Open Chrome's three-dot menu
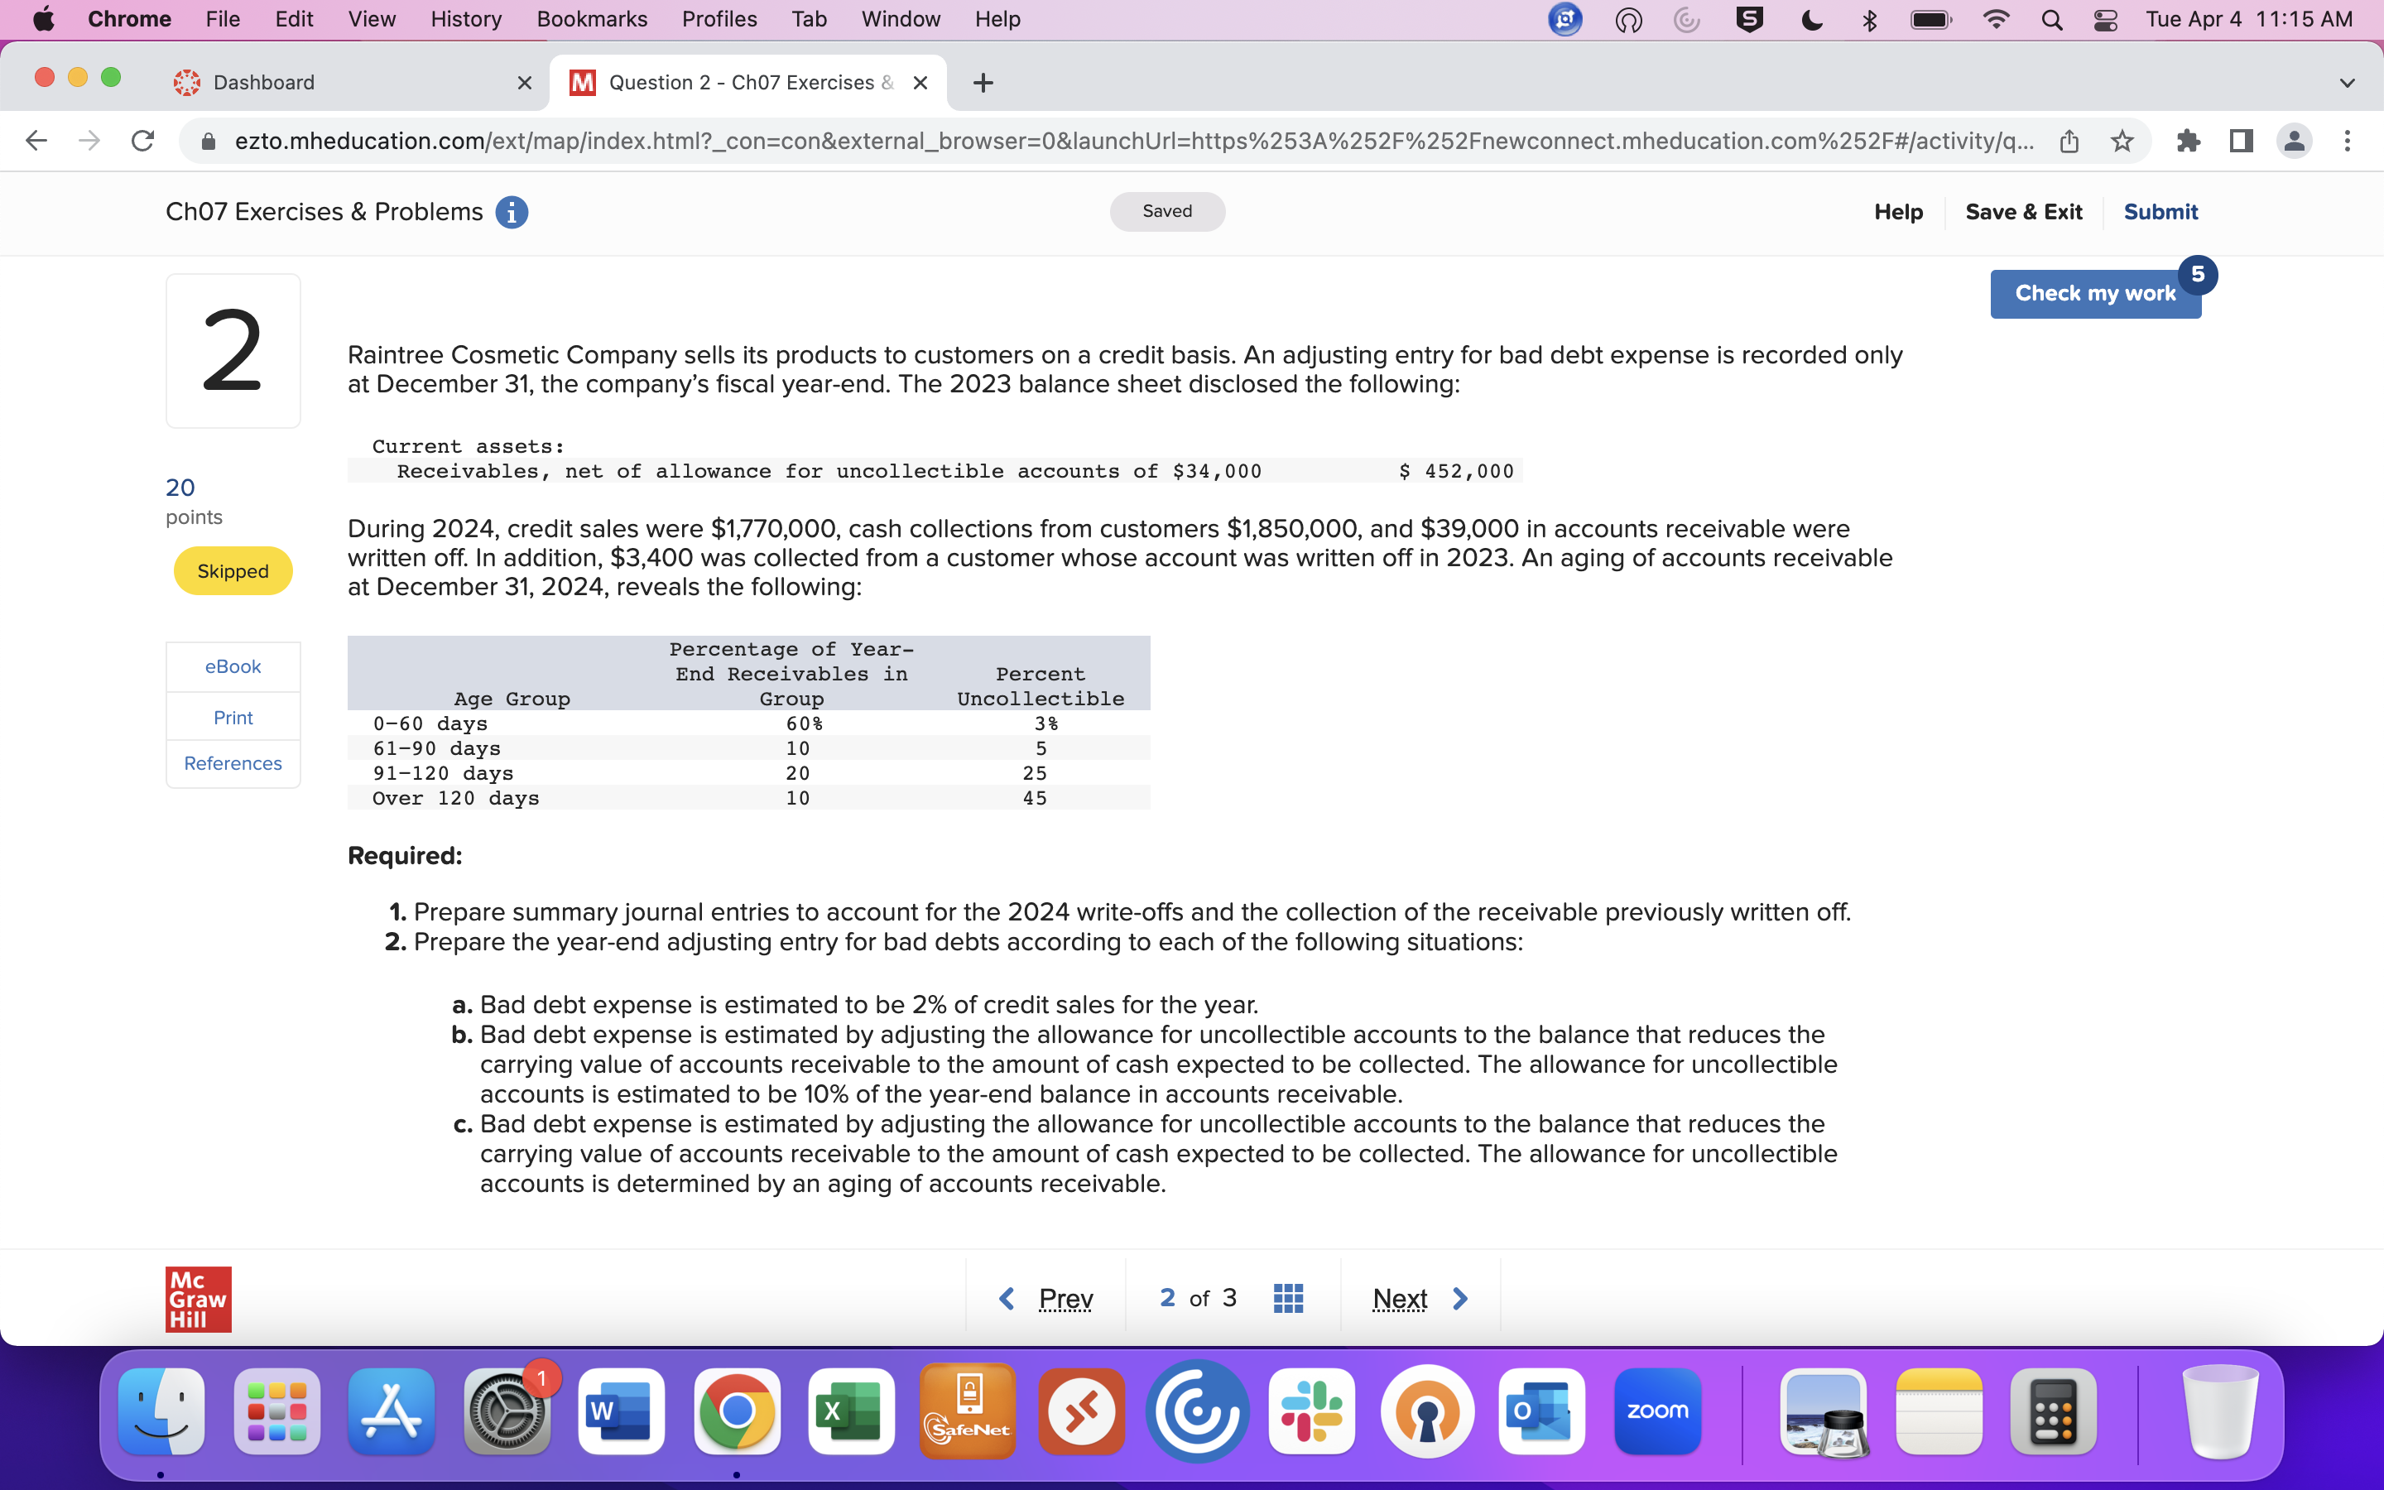2384x1490 pixels. point(2348,141)
